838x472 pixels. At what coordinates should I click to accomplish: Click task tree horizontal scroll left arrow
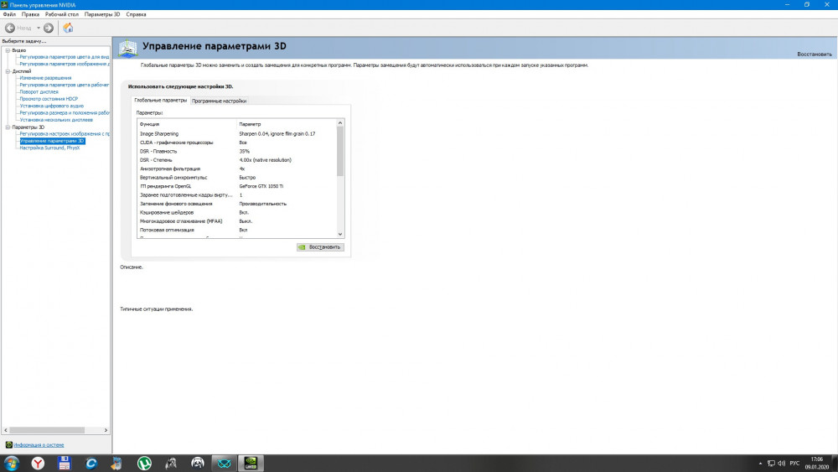(x=6, y=430)
